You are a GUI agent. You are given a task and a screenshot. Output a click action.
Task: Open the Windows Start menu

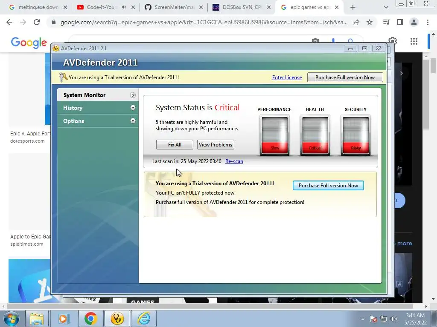pos(12,318)
